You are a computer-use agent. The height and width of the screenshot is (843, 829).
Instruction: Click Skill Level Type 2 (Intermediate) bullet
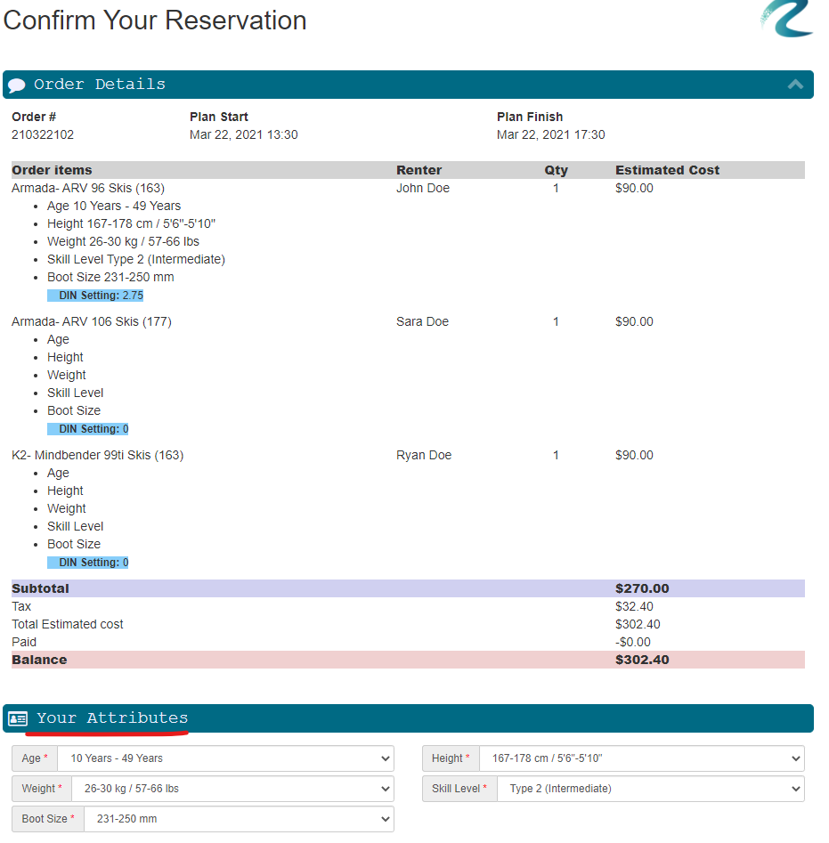pos(135,259)
